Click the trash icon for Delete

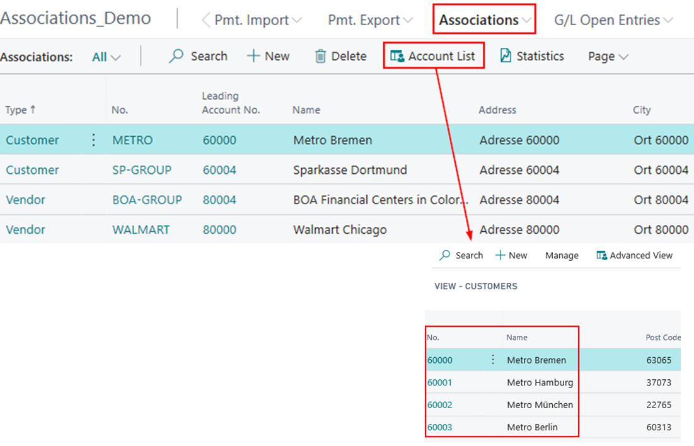pyautogui.click(x=320, y=56)
